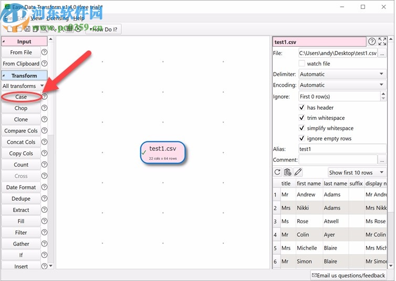Image resolution: width=396 pixels, height=281 pixels.
Task: Click Email us questions/feedback link
Action: coord(349,275)
